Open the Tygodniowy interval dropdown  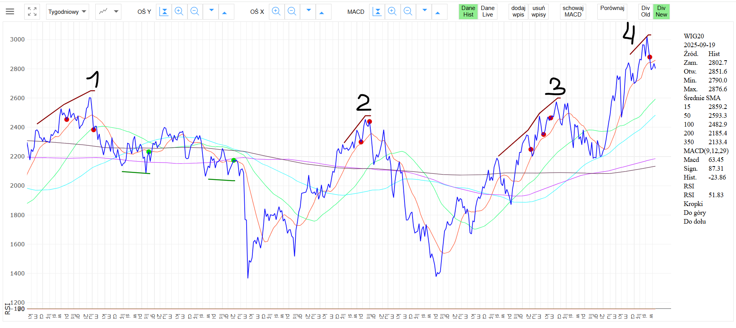click(x=67, y=12)
